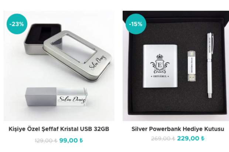Click the Turkish lira symbol after 229,00
Image resolution: width=229 pixels, height=152 pixels.
(x=203, y=138)
